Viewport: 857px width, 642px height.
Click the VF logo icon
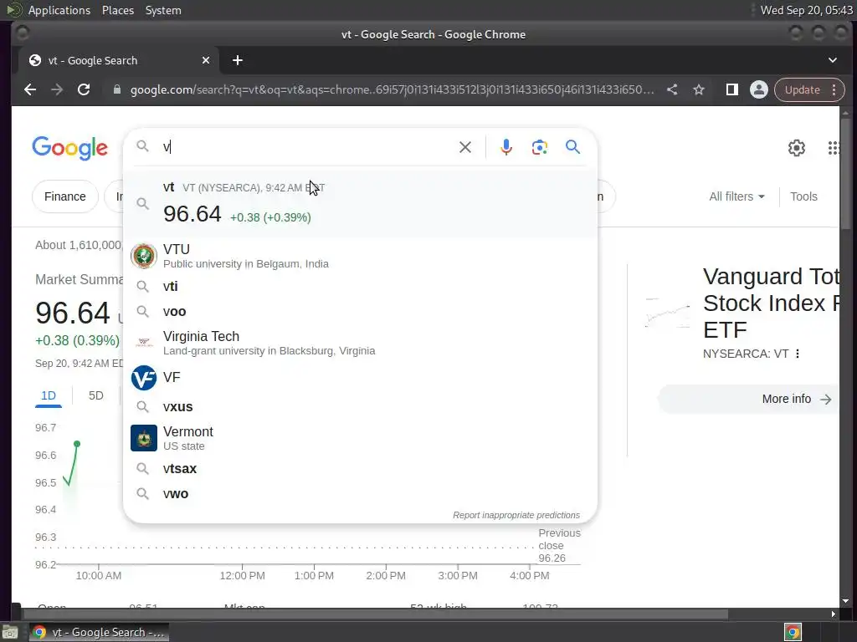pyautogui.click(x=144, y=378)
